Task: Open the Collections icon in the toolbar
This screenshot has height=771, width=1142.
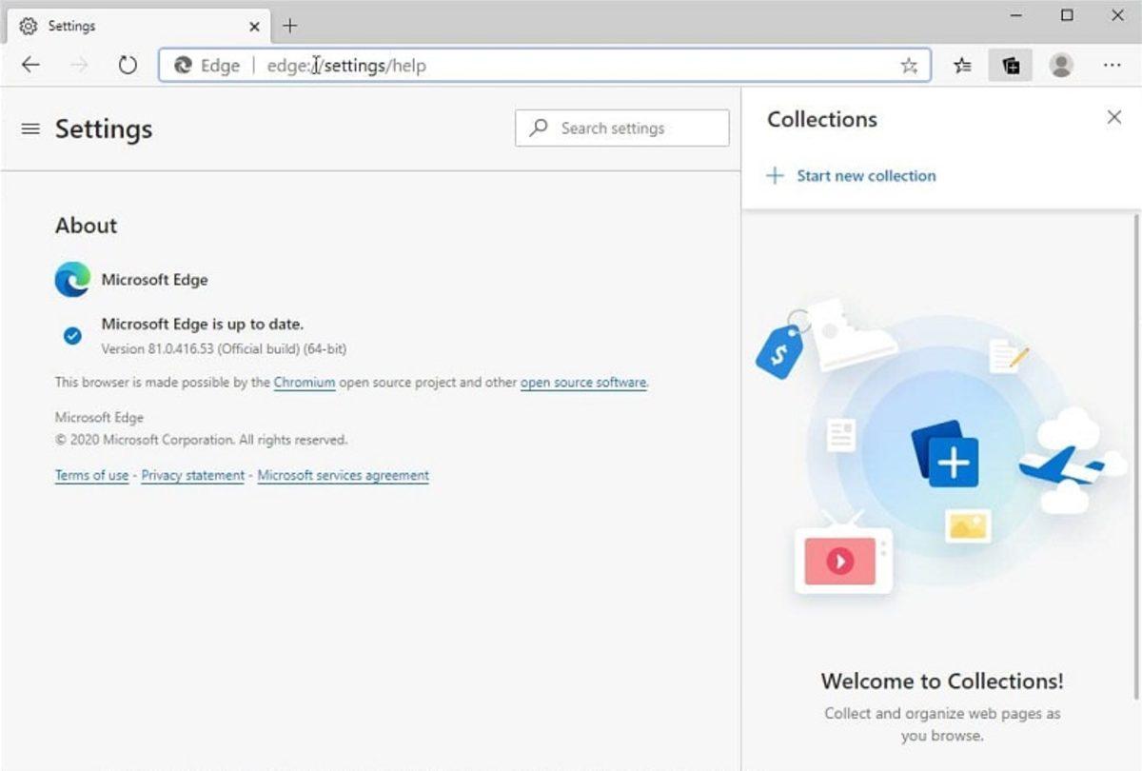Action: [x=1011, y=65]
